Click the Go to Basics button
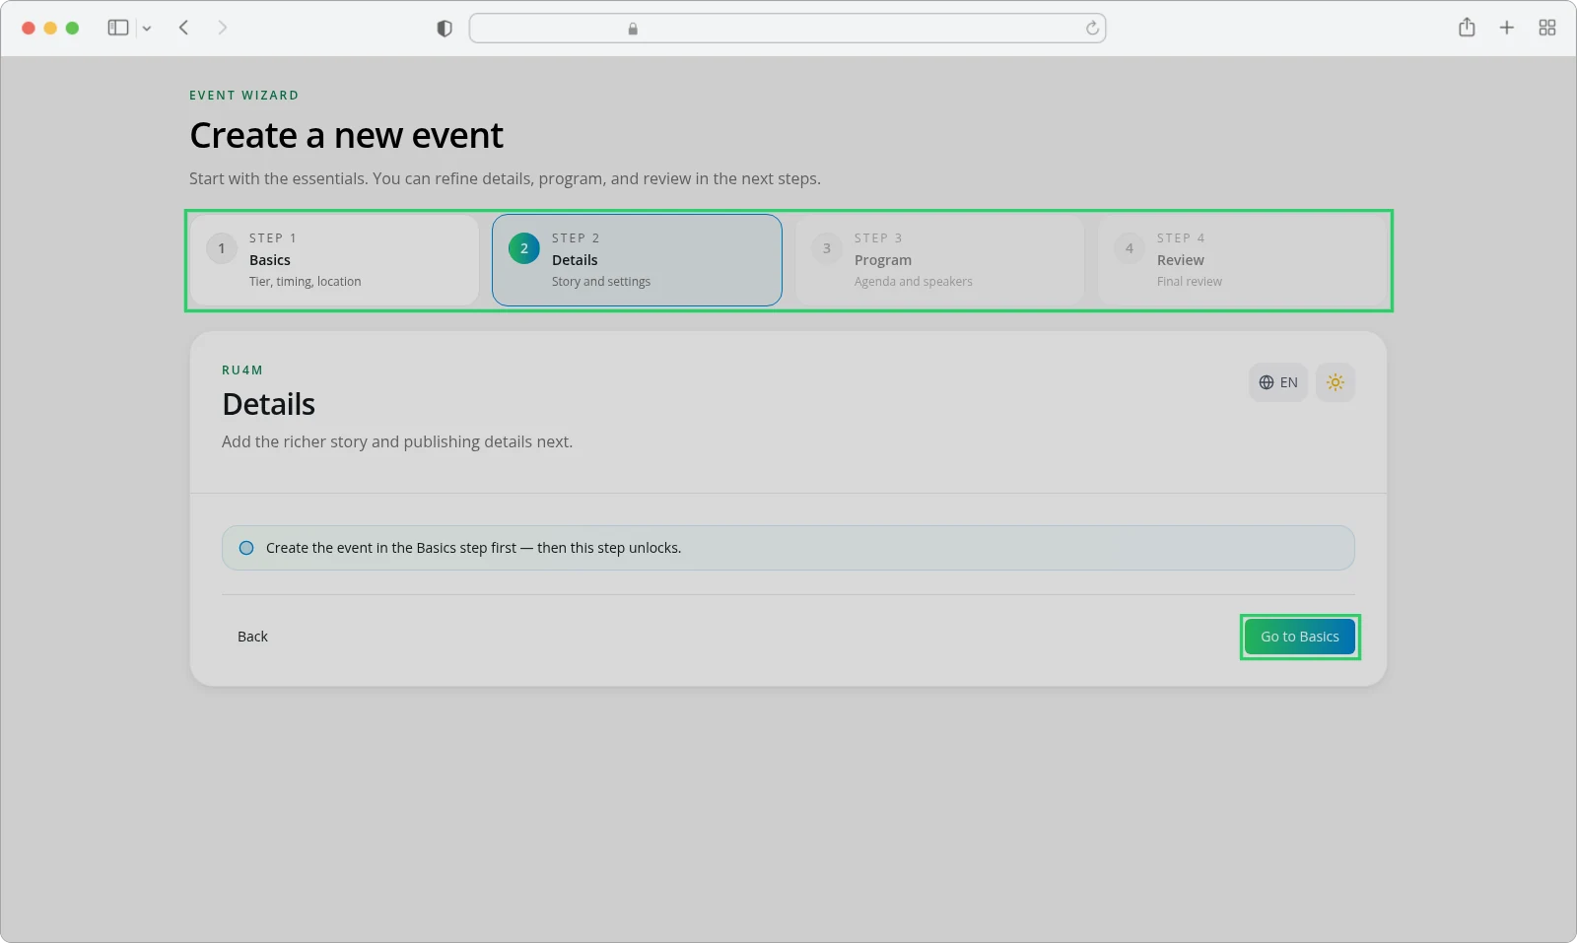The height and width of the screenshot is (943, 1577). click(1300, 637)
